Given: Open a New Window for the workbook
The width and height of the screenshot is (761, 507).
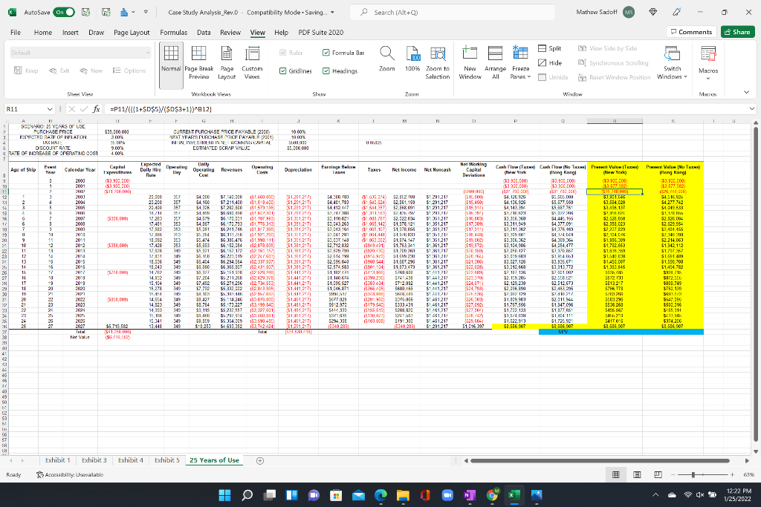Looking at the screenshot, I should click(469, 62).
